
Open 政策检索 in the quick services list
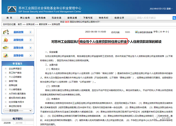(x=13, y=85)
